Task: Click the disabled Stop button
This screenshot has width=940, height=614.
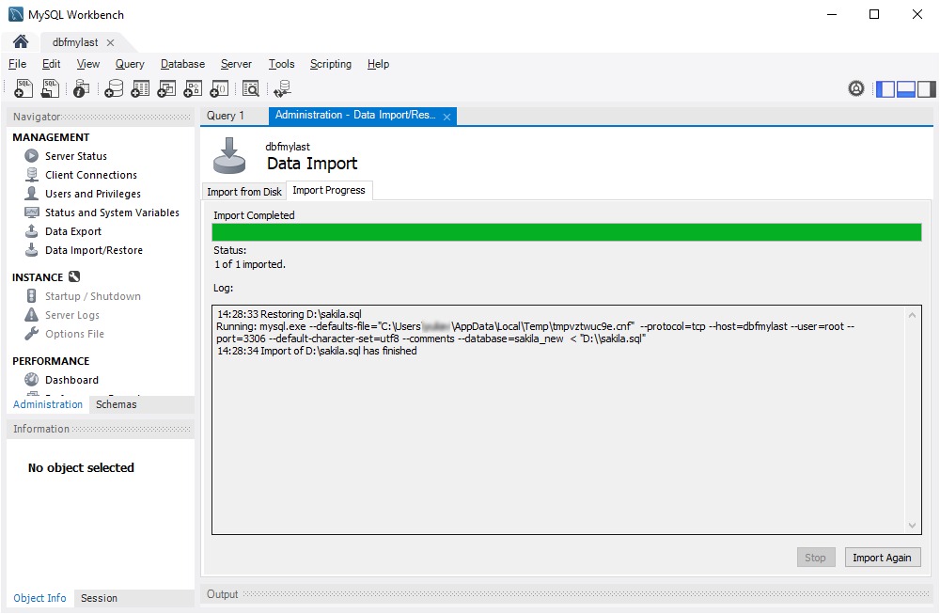Action: coord(815,557)
